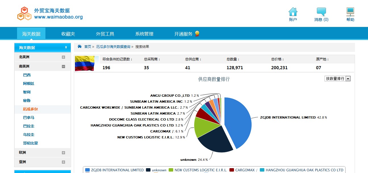Collapse 南美洲 with its minus icon

pos(63,66)
